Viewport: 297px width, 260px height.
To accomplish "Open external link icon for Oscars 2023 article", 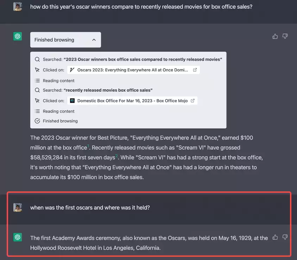I will [195, 70].
